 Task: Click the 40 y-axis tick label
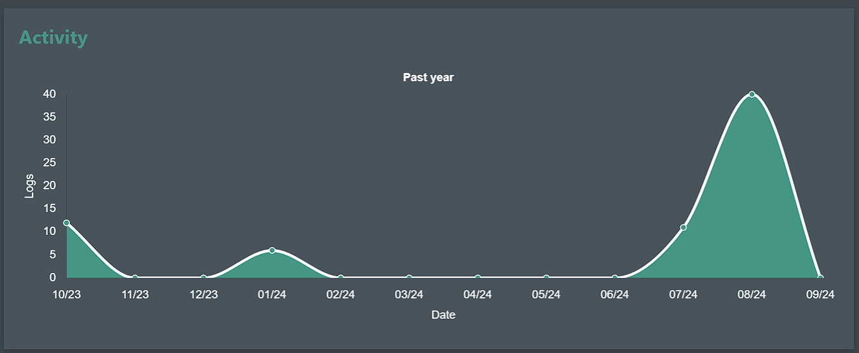[x=50, y=94]
